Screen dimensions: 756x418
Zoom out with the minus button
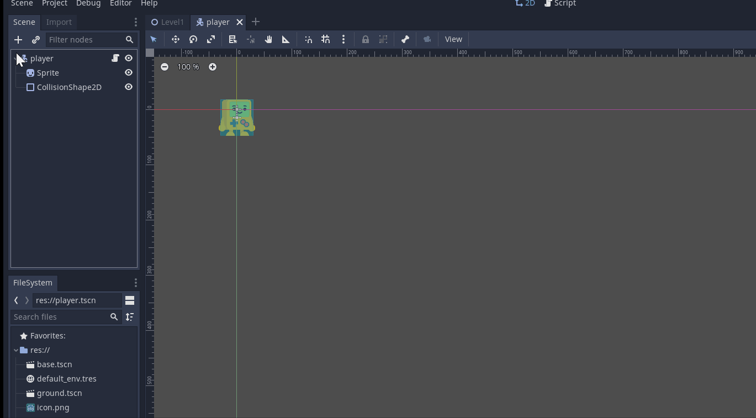click(x=165, y=67)
